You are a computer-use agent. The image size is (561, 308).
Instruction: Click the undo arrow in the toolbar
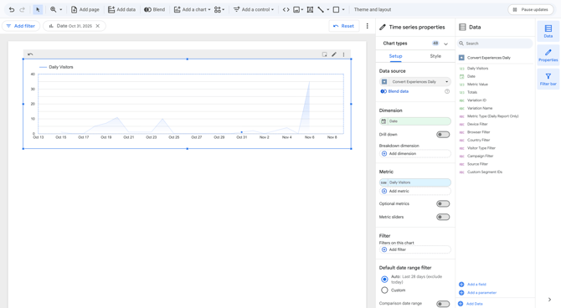[12, 10]
